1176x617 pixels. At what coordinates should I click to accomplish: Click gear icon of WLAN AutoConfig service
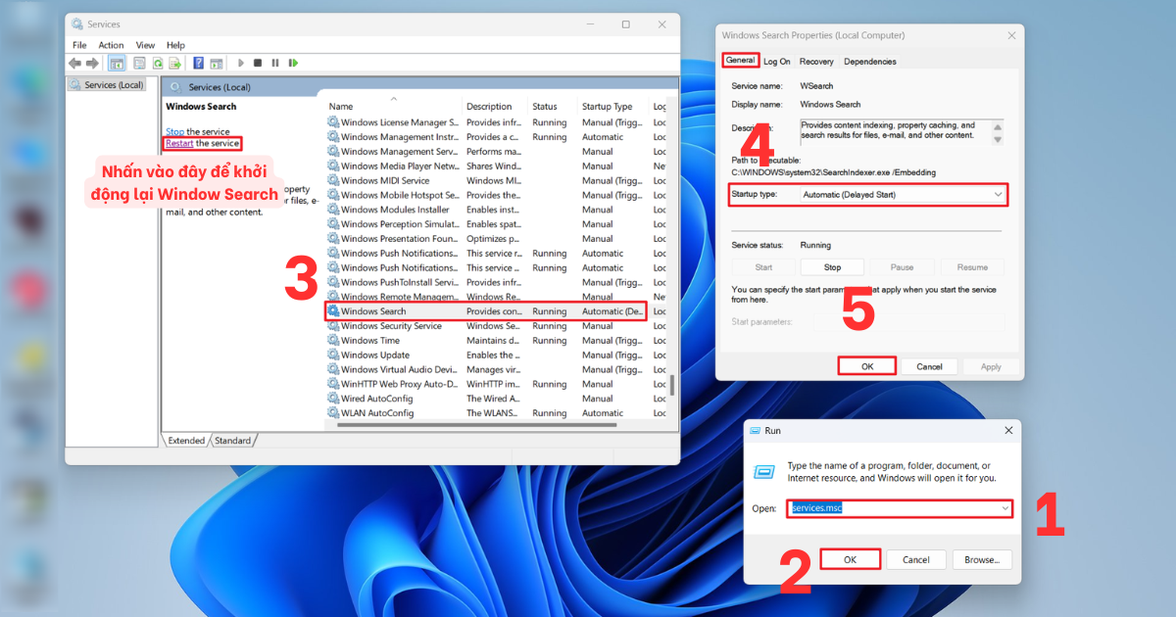[333, 413]
